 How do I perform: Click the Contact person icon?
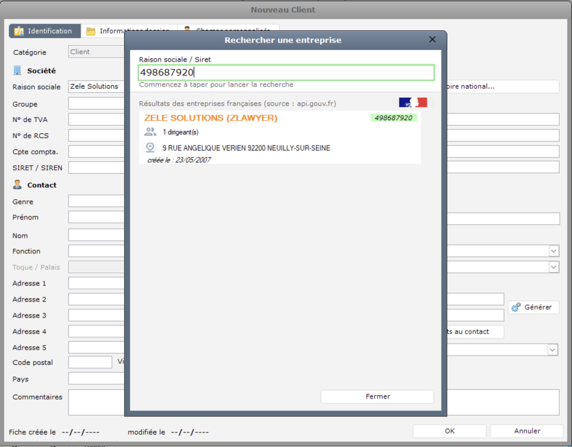click(x=17, y=185)
